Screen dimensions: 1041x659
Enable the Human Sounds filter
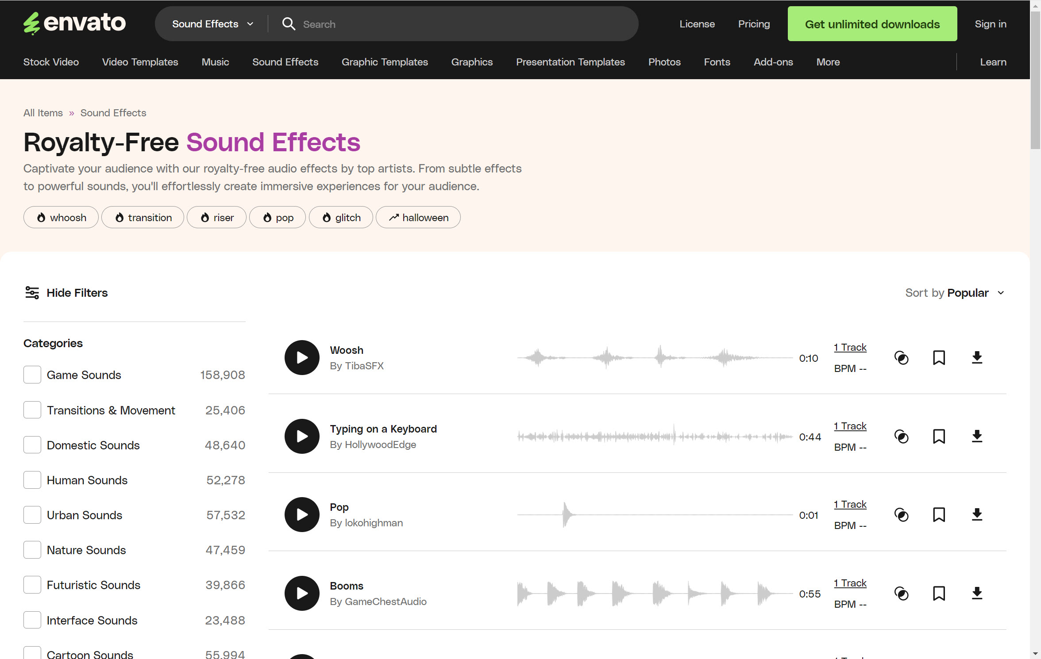point(32,480)
